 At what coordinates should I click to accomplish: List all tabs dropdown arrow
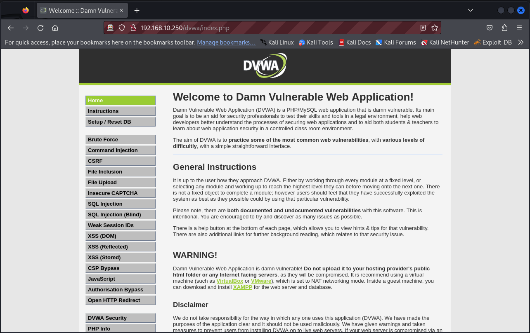471,10
